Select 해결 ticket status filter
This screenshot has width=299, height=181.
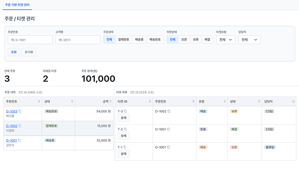pos(207,39)
